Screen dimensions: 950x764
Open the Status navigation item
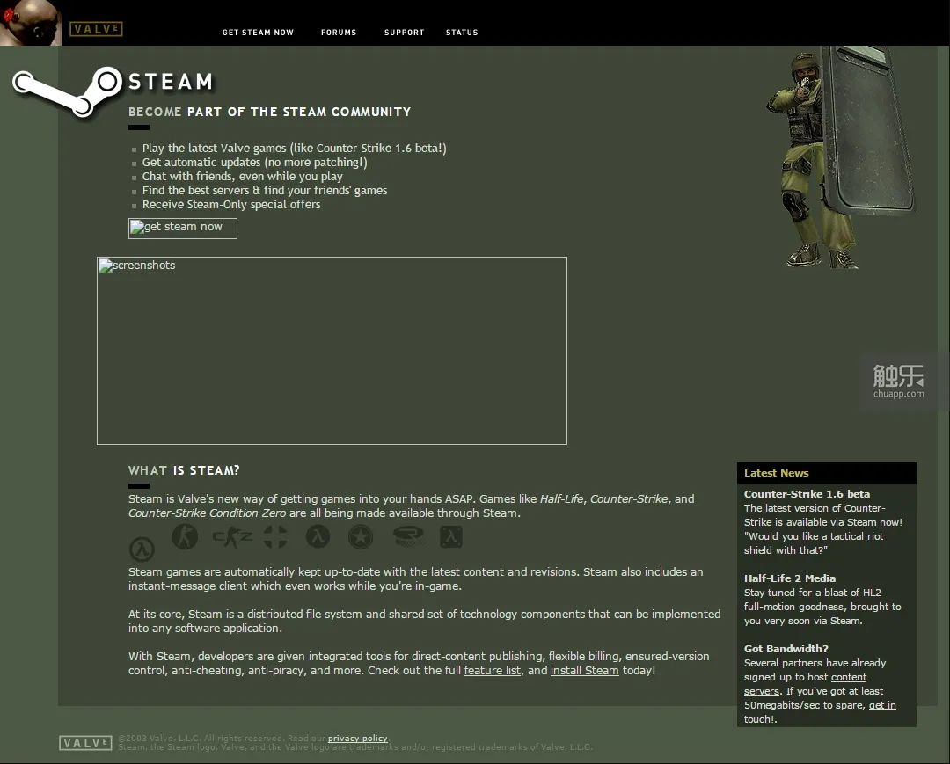[462, 33]
